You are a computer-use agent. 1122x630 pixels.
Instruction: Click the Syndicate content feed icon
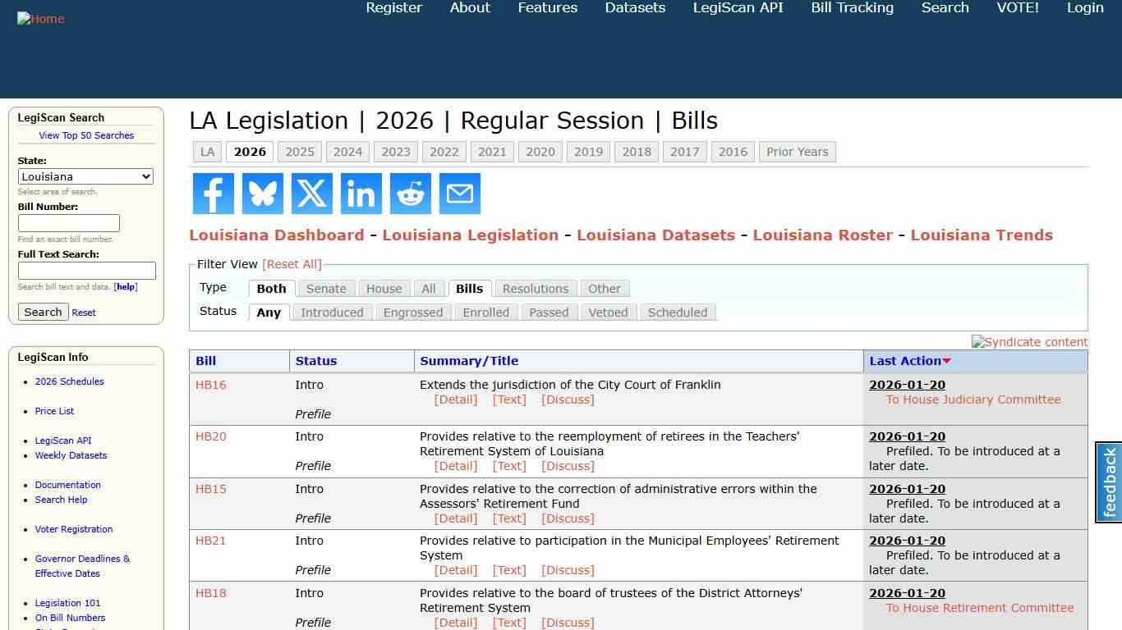coord(1029,342)
